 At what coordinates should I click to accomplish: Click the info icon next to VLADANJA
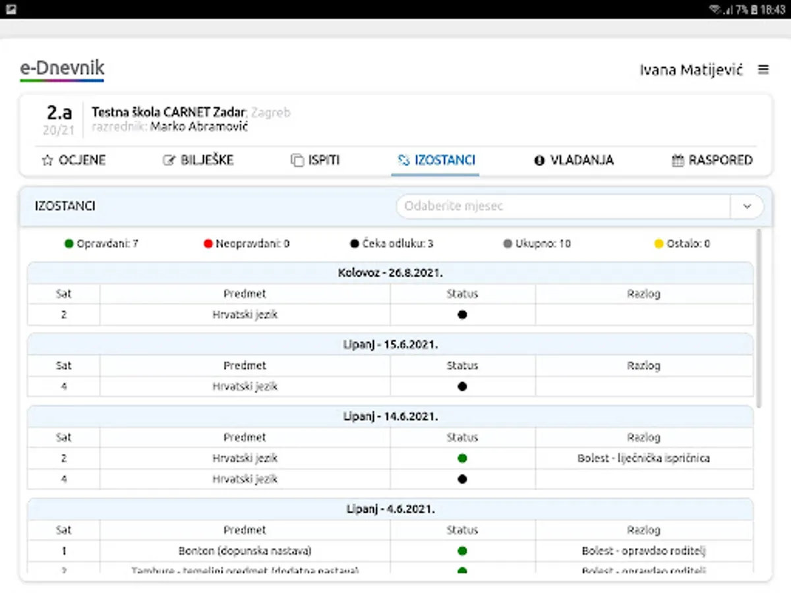539,160
